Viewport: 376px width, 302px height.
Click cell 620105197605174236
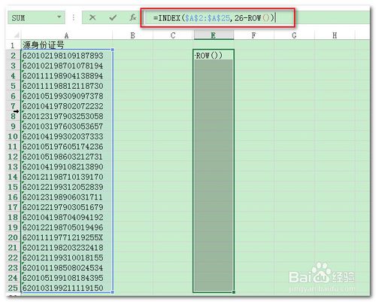click(67, 146)
